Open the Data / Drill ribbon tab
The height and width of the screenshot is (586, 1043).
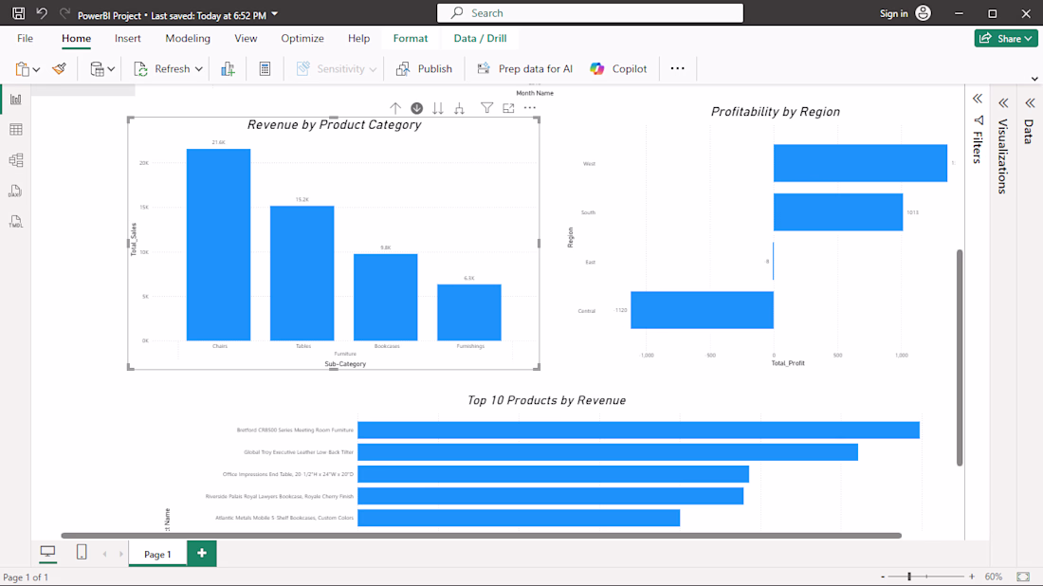(481, 39)
